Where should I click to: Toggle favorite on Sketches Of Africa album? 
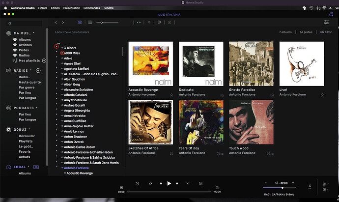[171, 153]
